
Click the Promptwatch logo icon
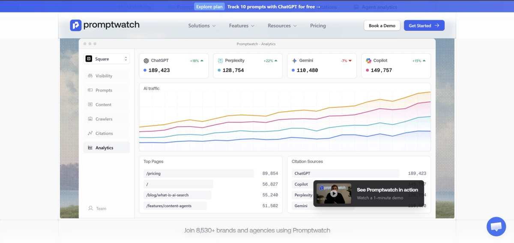pos(75,25)
